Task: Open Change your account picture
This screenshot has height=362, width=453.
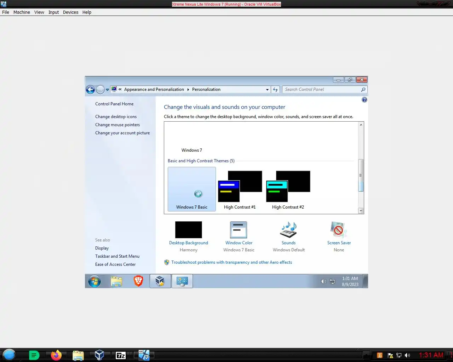Action: point(122,133)
